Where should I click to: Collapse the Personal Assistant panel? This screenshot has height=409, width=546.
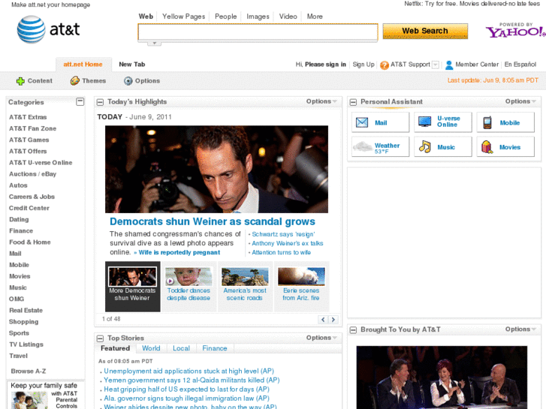point(353,102)
